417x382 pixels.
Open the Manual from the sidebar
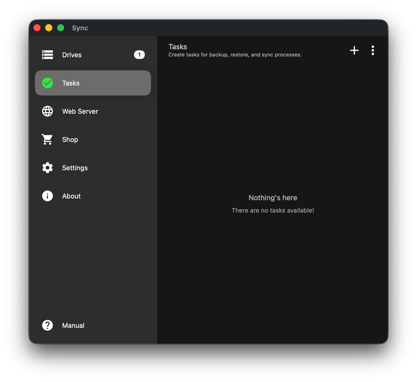(x=73, y=325)
